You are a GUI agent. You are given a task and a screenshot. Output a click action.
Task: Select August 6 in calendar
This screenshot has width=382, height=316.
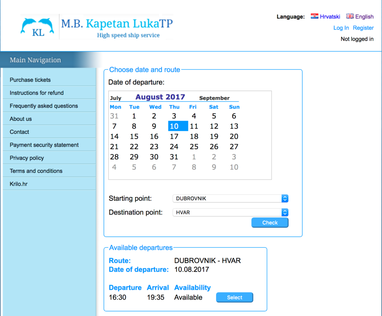point(234,116)
